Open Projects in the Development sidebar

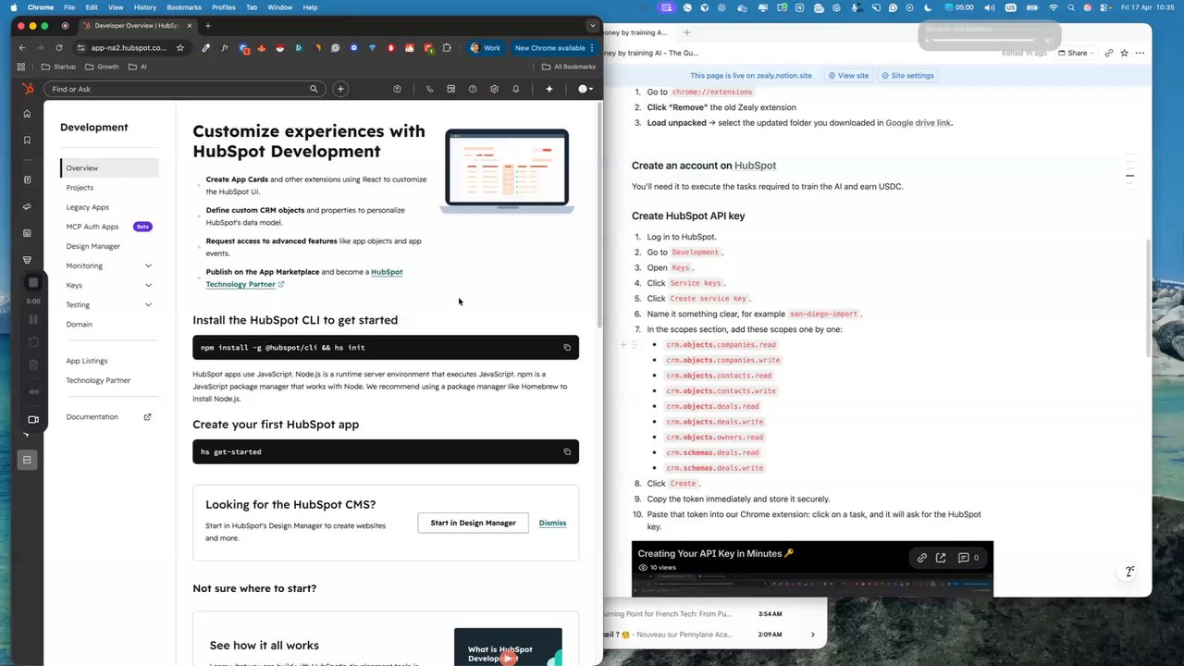[80, 188]
